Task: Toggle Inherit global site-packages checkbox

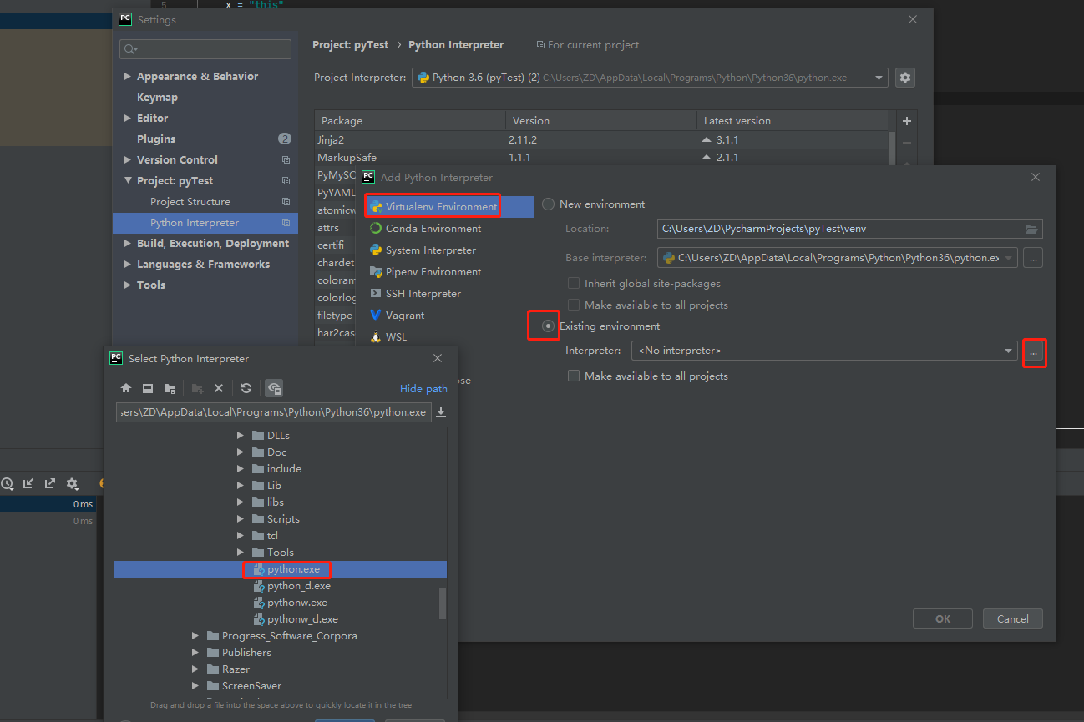Action: click(574, 284)
